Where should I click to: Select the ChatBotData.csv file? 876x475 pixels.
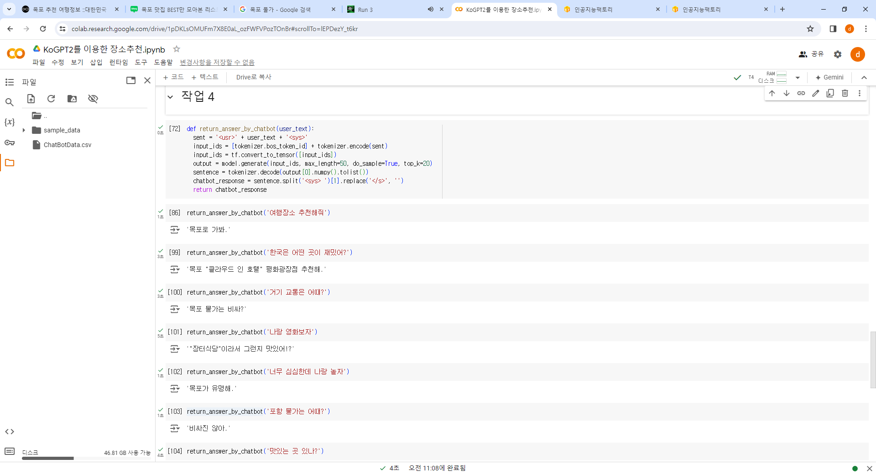(67, 145)
